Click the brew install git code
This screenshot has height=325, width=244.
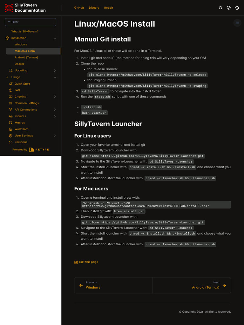tap(129, 211)
